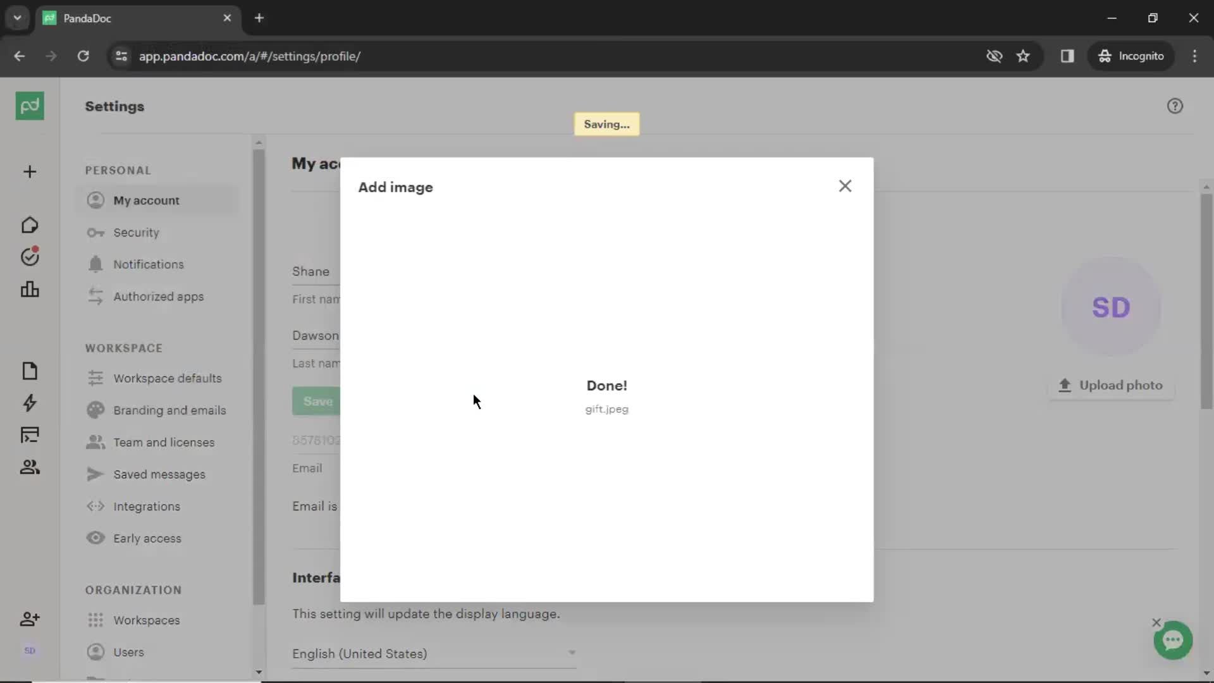Enable Early access features toggle
1214x683 pixels.
coord(147,538)
